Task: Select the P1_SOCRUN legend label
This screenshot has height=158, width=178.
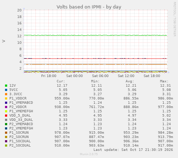Action: [x=19, y=133]
